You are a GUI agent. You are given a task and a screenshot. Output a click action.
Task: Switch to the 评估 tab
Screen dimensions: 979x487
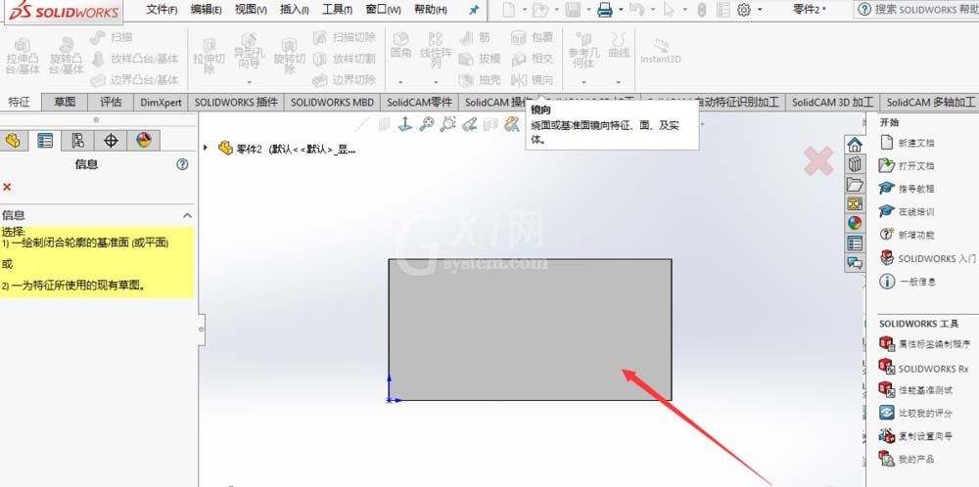coord(112,103)
